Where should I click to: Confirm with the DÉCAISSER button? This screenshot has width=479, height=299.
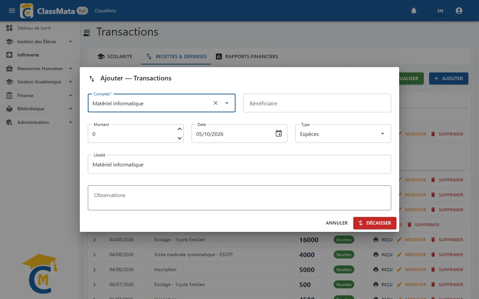pos(375,223)
